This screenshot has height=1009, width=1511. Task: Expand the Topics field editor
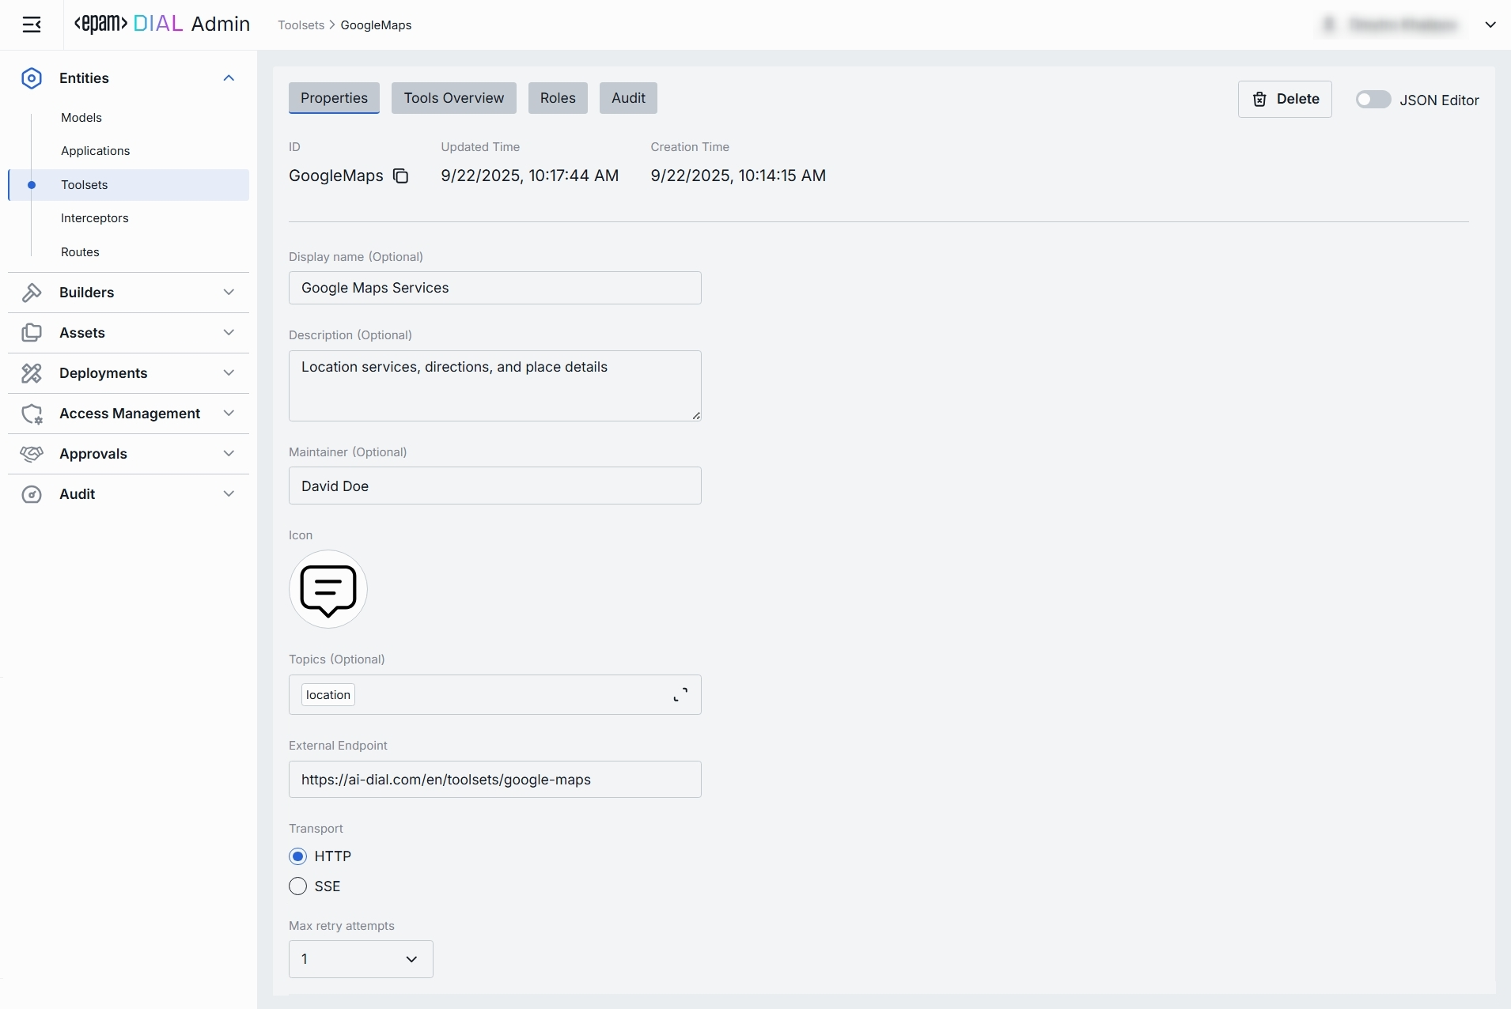680,694
